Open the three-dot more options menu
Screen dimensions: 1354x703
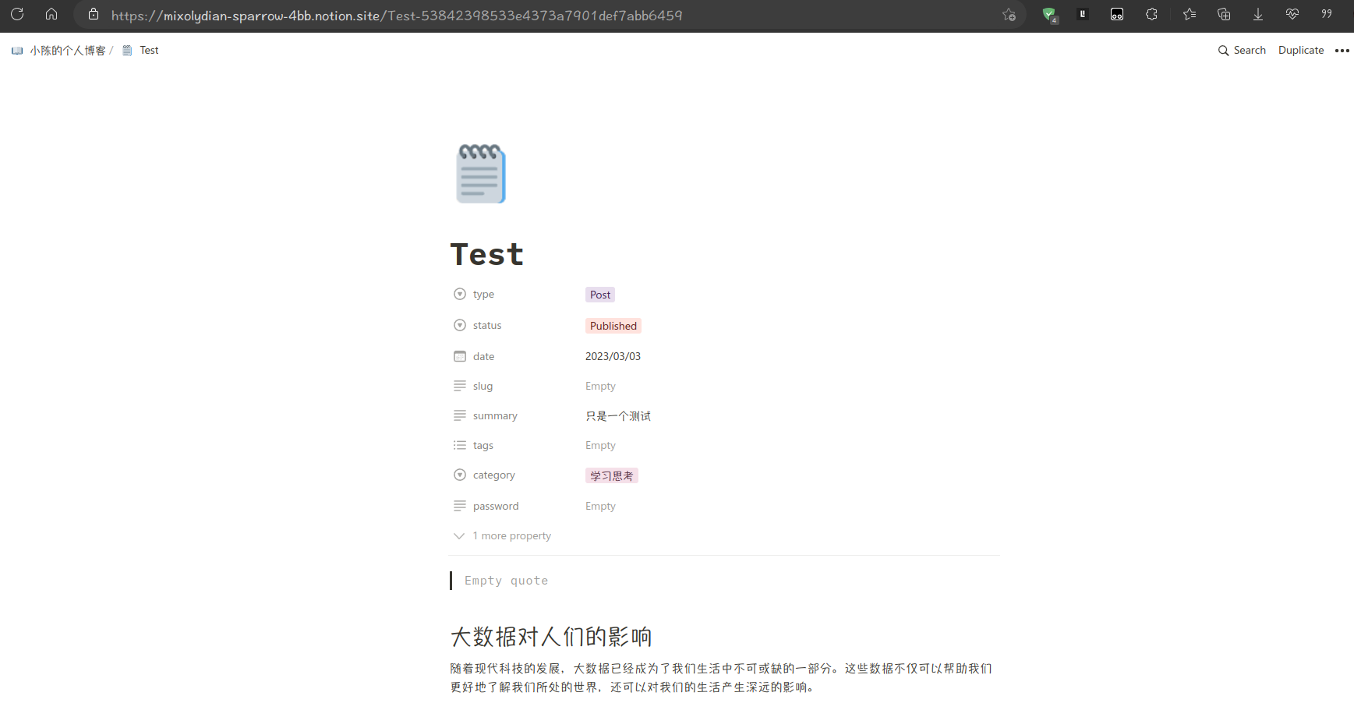(1342, 50)
